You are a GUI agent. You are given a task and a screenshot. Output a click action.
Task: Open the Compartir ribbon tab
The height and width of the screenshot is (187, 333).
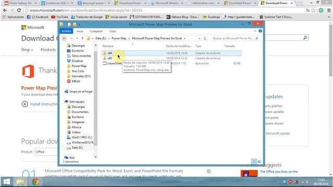[x=96, y=31]
